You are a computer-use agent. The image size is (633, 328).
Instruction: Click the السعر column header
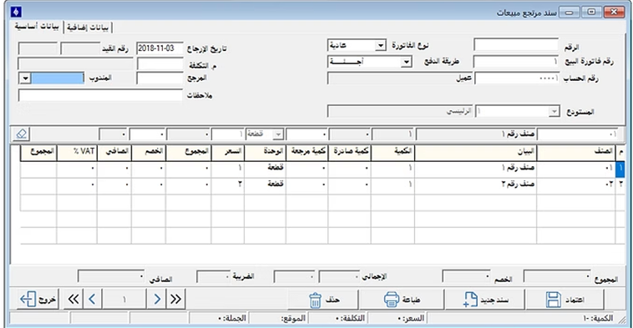coord(228,152)
